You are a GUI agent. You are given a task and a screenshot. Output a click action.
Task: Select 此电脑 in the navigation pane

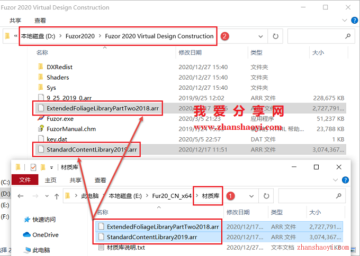click(x=37, y=250)
